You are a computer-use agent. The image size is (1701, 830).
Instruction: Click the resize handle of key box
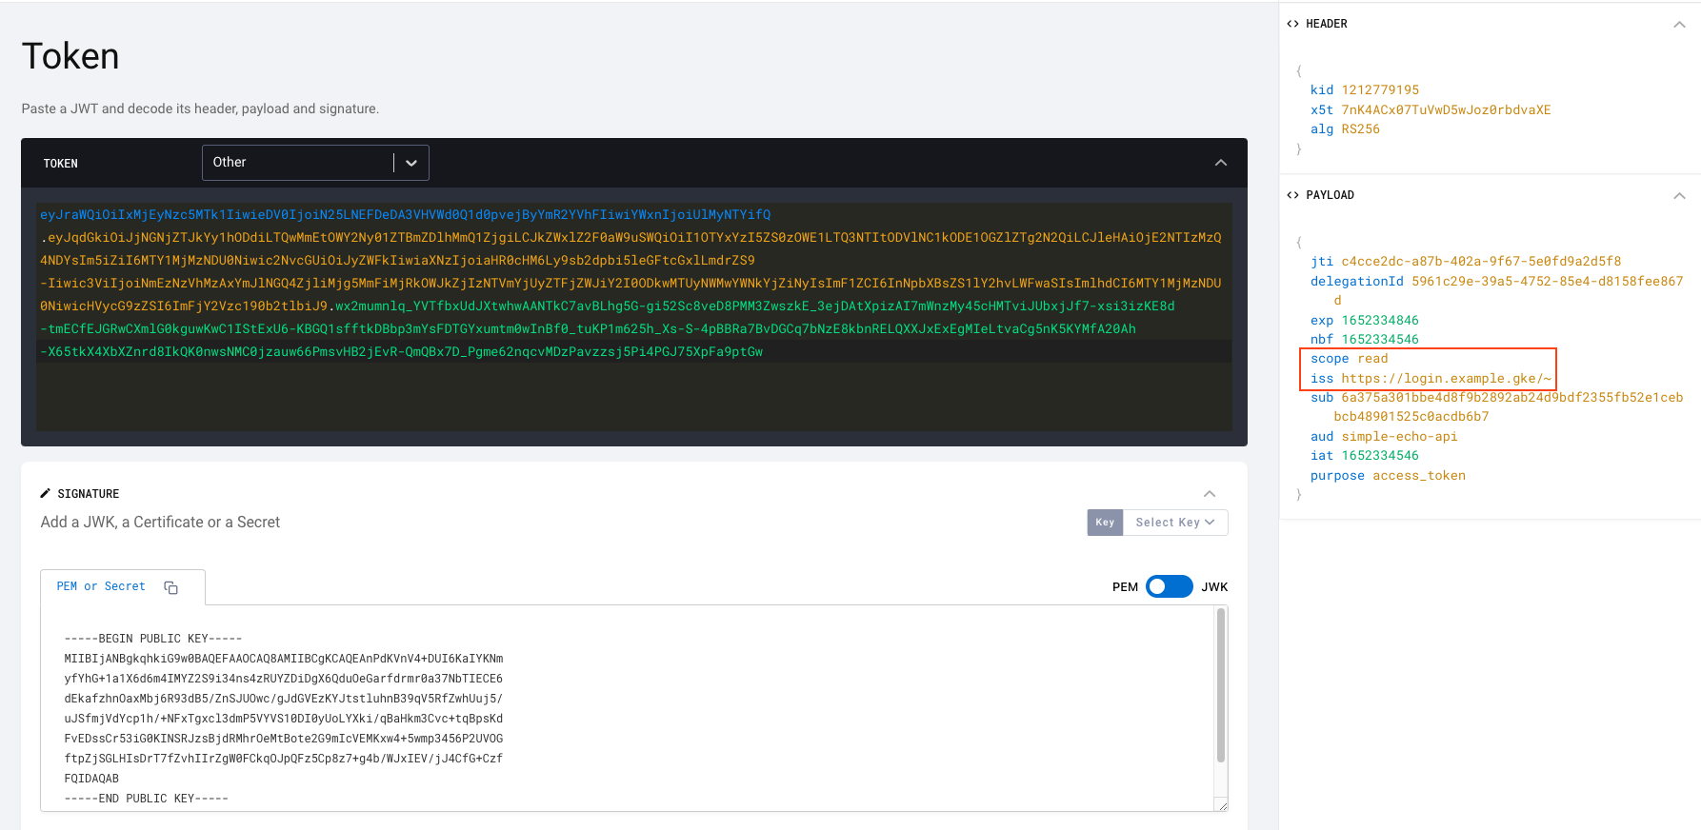click(x=1222, y=805)
